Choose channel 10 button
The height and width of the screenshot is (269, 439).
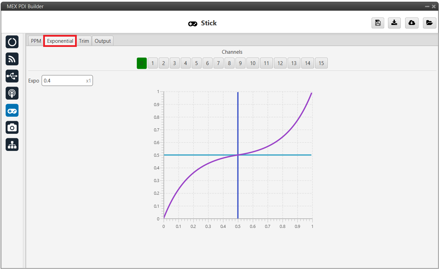click(253, 63)
